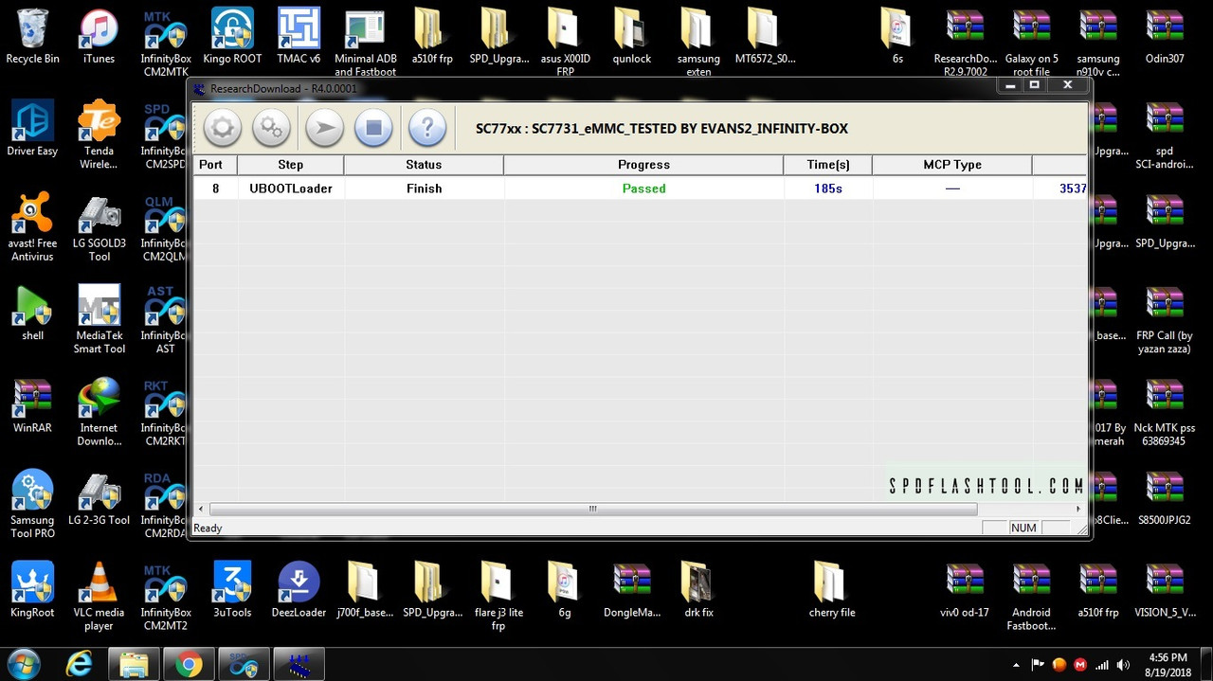Launch 3uTools desktop icon
Viewport: 1213px width, 681px height.
click(232, 589)
